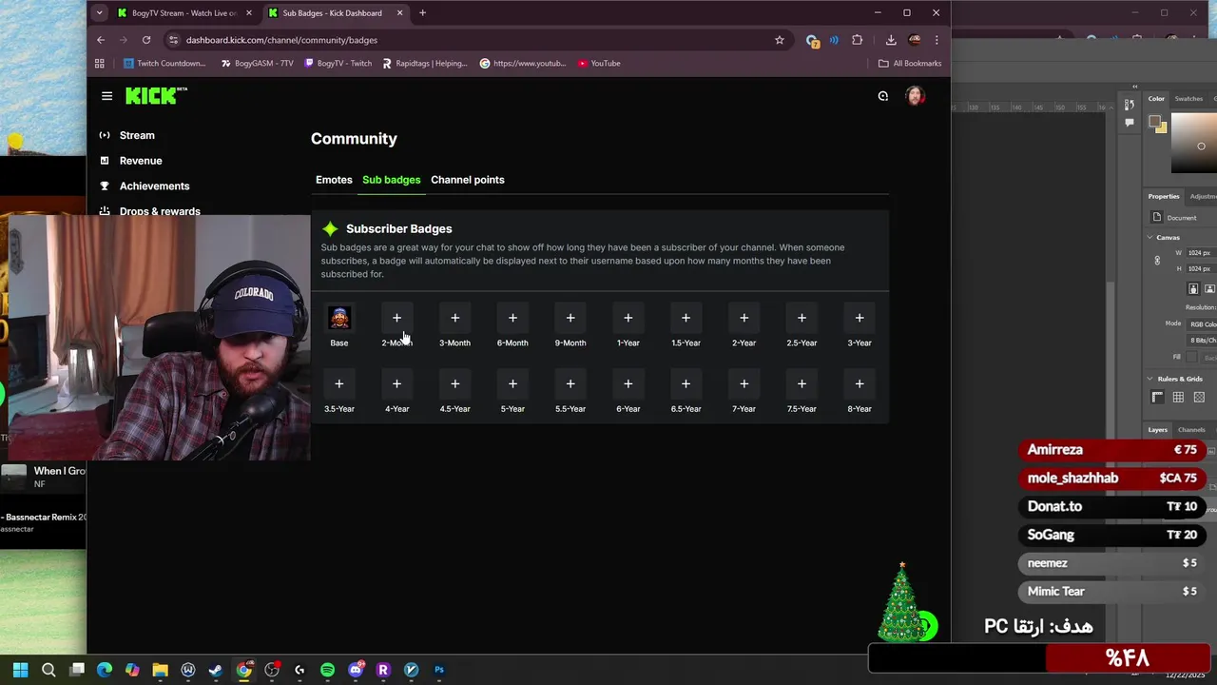Toggle Photoshop rulers icon under Rulers & Grids

pos(1157,398)
